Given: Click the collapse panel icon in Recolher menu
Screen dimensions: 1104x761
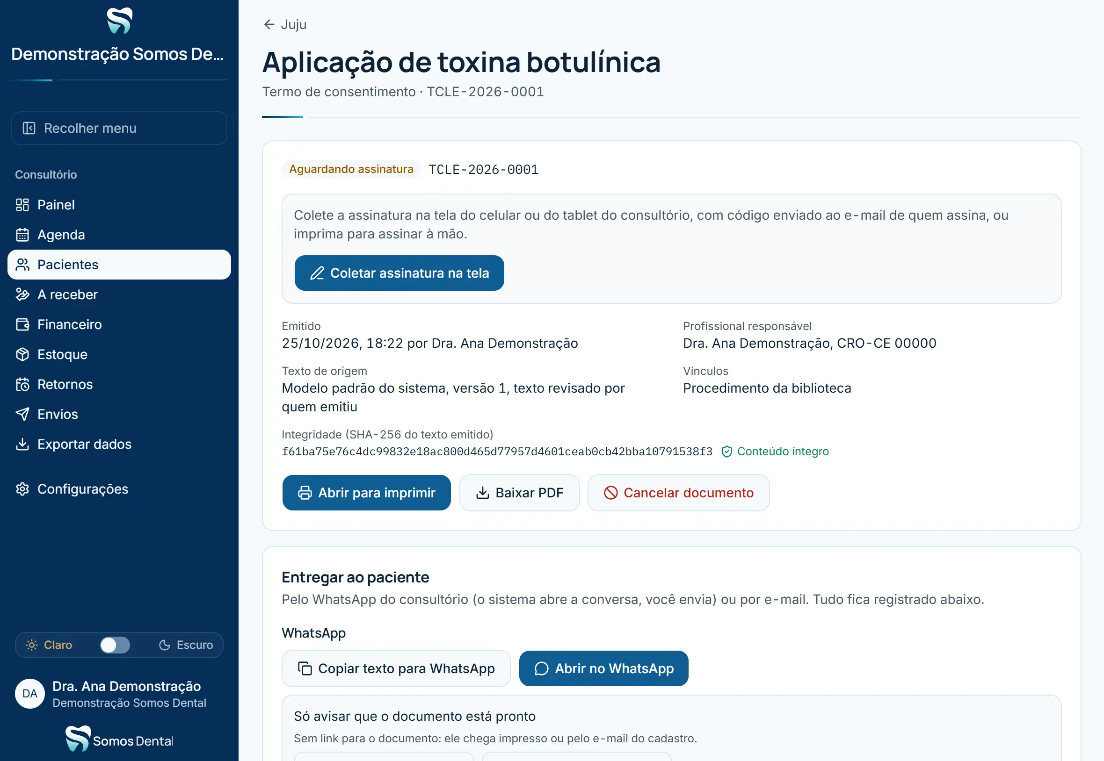Looking at the screenshot, I should [29, 128].
